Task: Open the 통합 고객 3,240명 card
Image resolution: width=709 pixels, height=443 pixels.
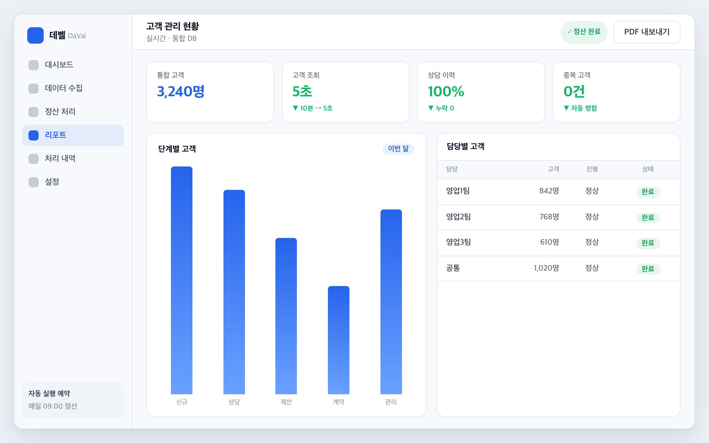Action: pyautogui.click(x=210, y=92)
